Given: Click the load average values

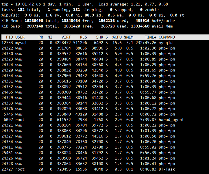Looking at the screenshot, I should (149, 4).
